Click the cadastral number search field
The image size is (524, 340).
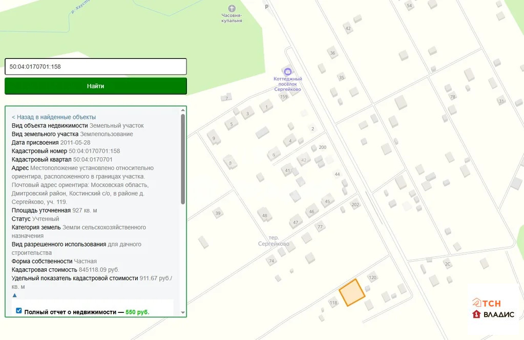[x=96, y=67]
